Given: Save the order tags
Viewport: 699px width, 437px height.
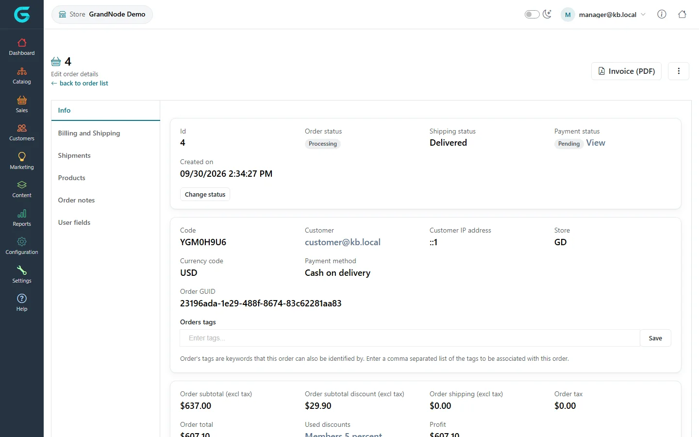Looking at the screenshot, I should 655,338.
